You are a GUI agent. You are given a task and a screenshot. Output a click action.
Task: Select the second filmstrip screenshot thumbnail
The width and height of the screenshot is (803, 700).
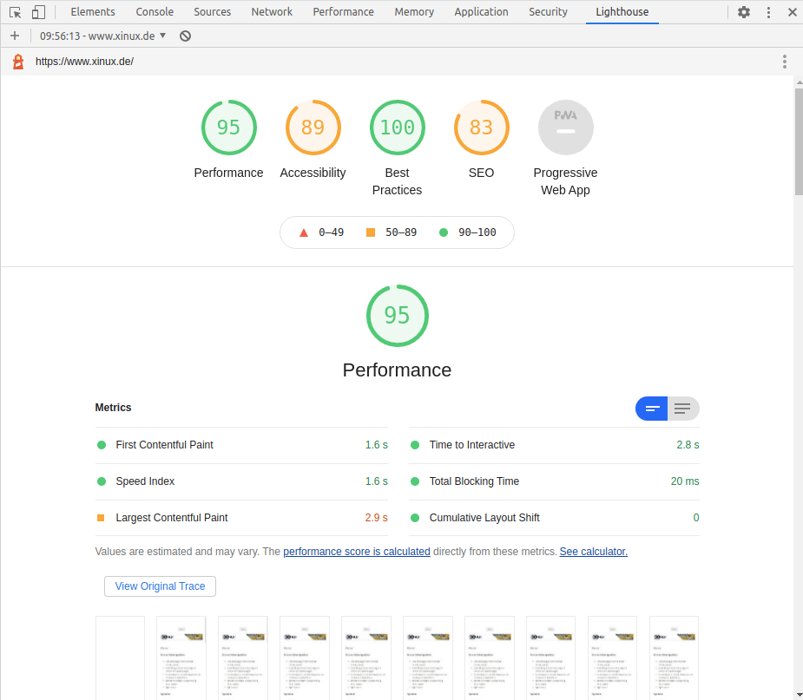(181, 657)
